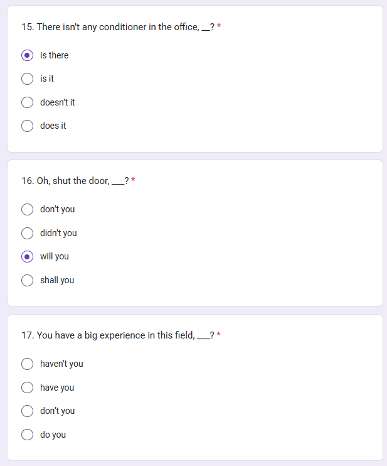Select "is there" for question 15
The height and width of the screenshot is (466, 387).
28,55
